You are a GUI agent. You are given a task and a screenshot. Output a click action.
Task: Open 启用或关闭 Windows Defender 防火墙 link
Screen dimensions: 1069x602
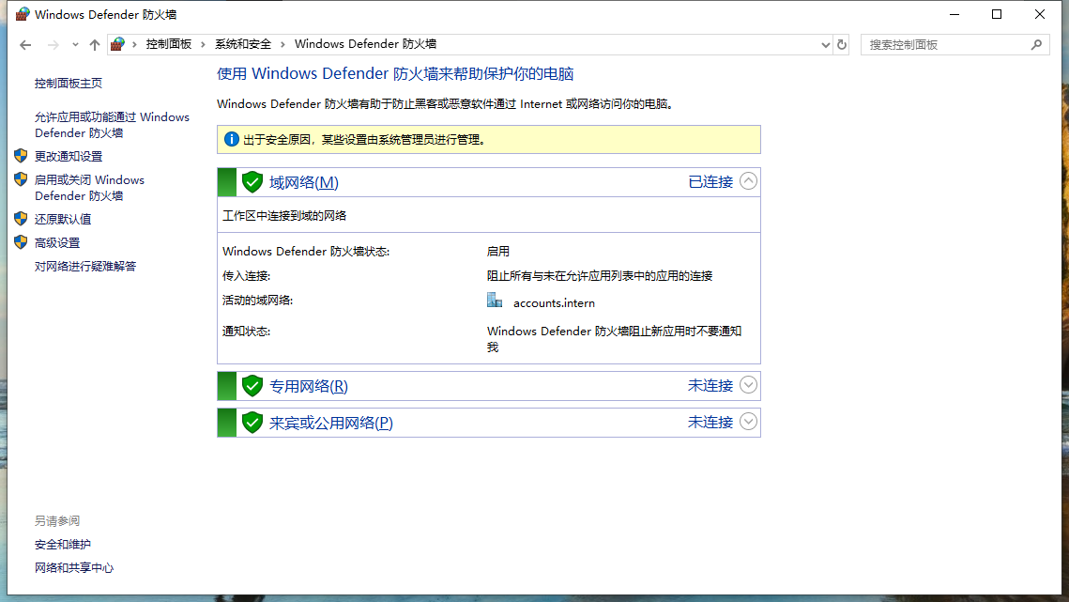pyautogui.click(x=89, y=188)
